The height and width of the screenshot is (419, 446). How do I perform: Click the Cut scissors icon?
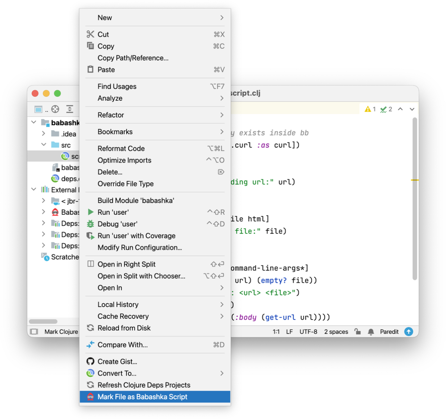90,34
